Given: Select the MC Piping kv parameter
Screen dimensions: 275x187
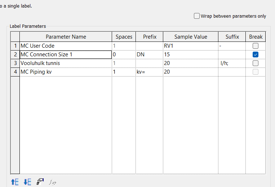Looking at the screenshot, I should click(x=66, y=72).
